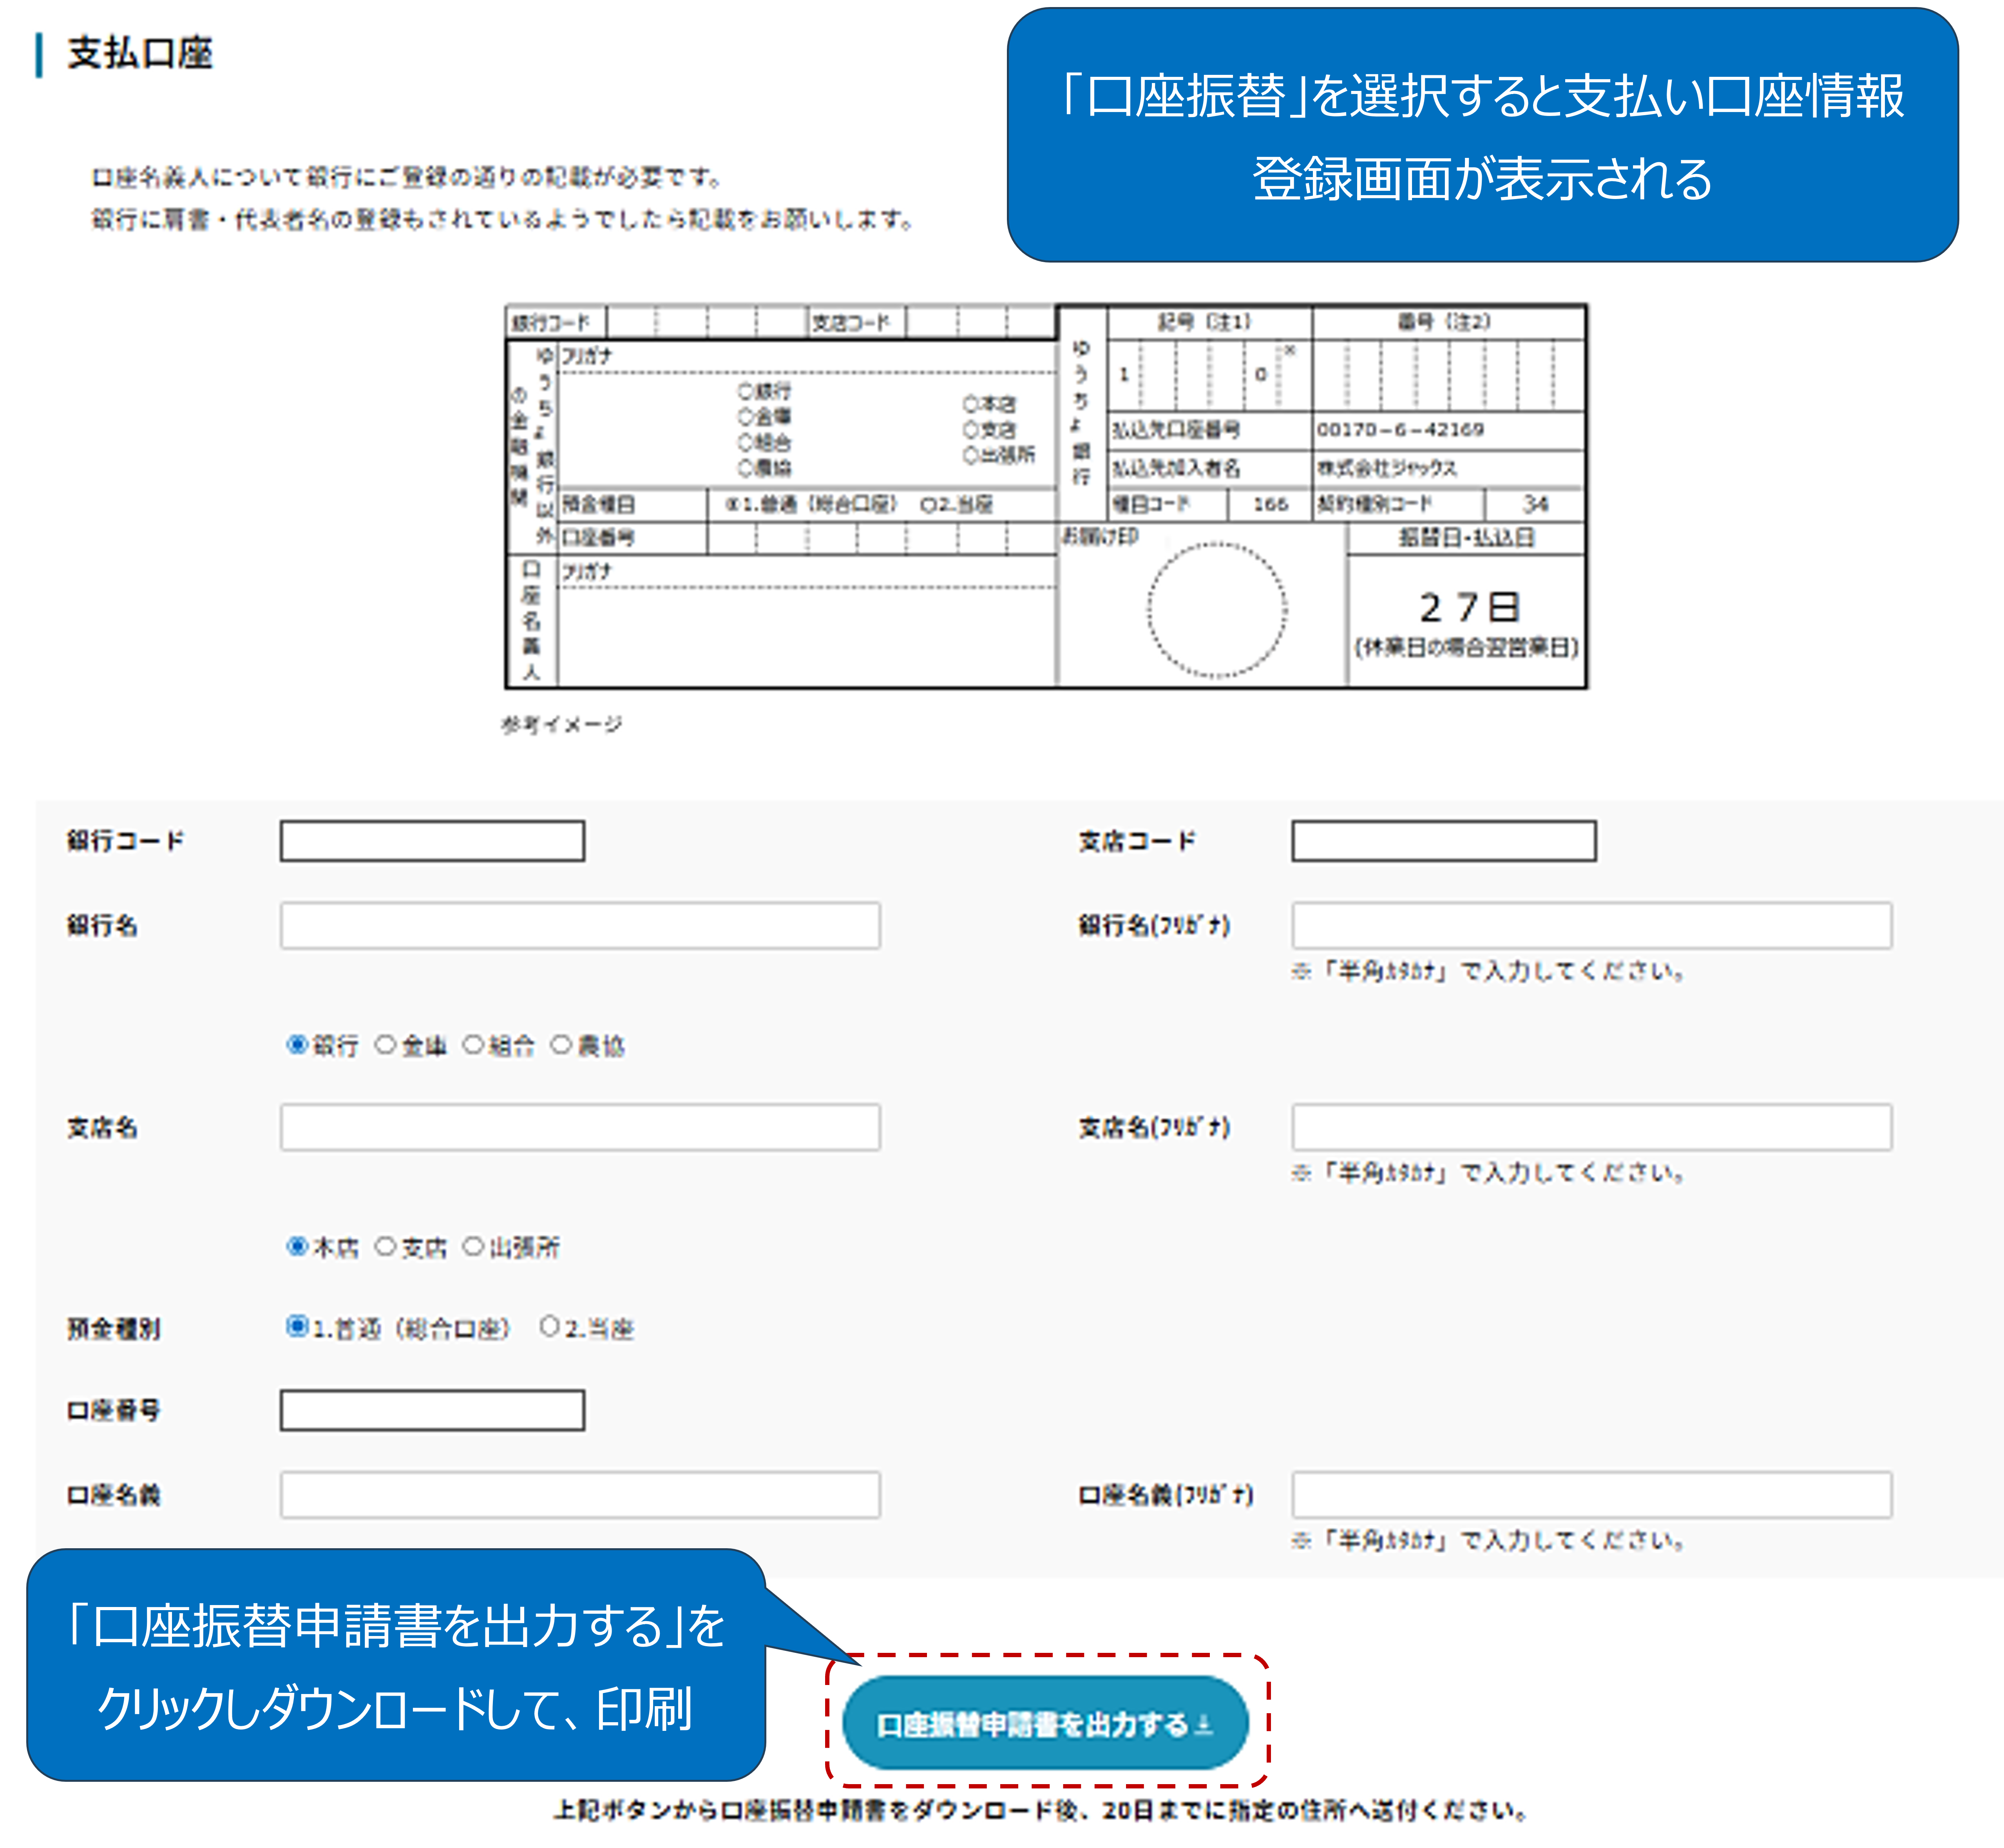Select the 支店 radio button
The height and width of the screenshot is (1848, 2004).
(x=385, y=1247)
